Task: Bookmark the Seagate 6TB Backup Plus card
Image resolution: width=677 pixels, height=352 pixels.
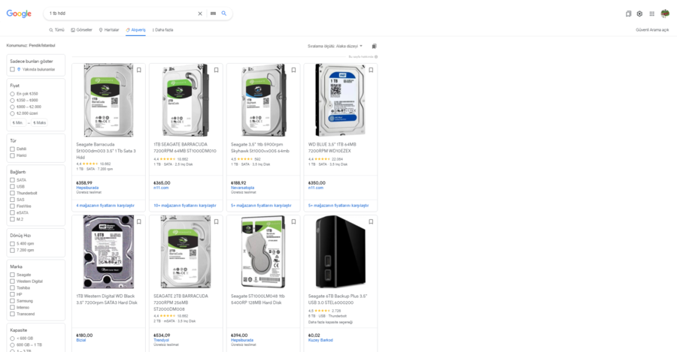Action: pyautogui.click(x=371, y=221)
